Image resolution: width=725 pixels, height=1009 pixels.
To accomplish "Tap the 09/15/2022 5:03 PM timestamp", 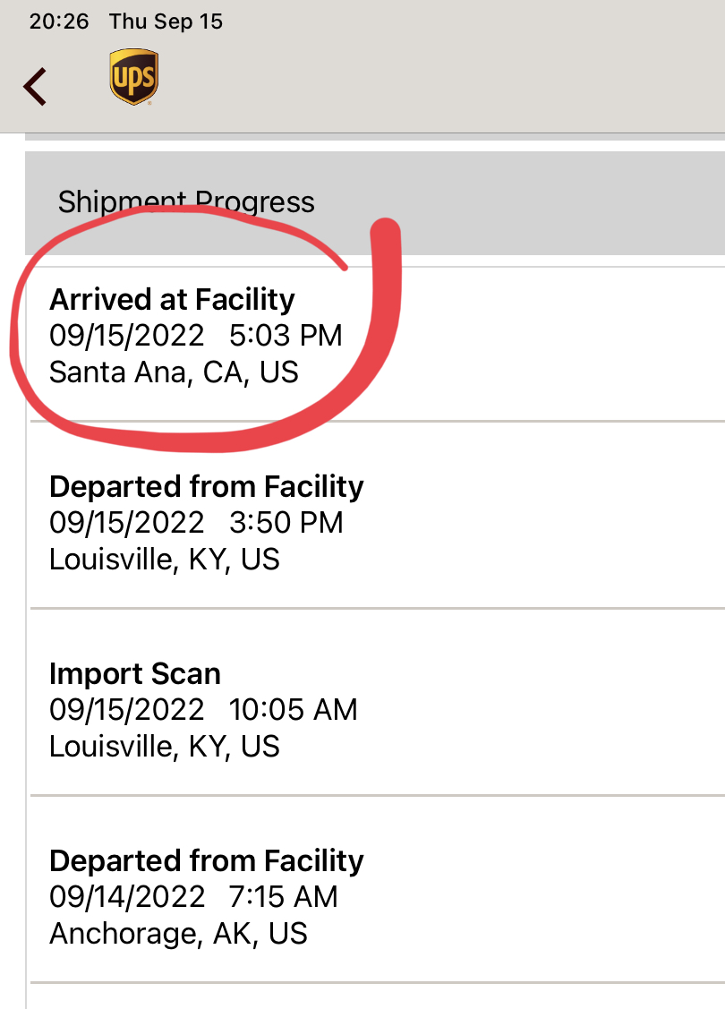I will 195,336.
